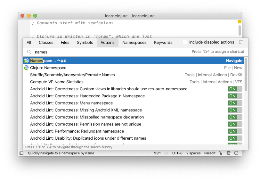Click the magnifier search icon
Viewport: 260px width, 180px height.
point(29,52)
